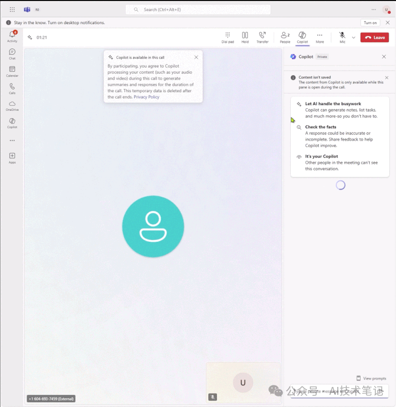The height and width of the screenshot is (407, 396).
Task: Transfer the call
Action: tap(262, 37)
